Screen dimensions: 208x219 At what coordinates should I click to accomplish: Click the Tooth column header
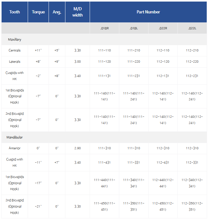coord(15,12)
